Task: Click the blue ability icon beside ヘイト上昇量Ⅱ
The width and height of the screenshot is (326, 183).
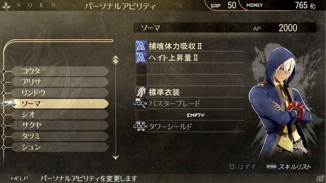Action: [x=141, y=58]
